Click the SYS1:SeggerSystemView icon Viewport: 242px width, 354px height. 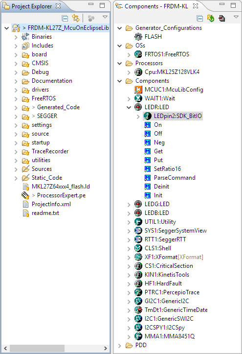(138, 231)
